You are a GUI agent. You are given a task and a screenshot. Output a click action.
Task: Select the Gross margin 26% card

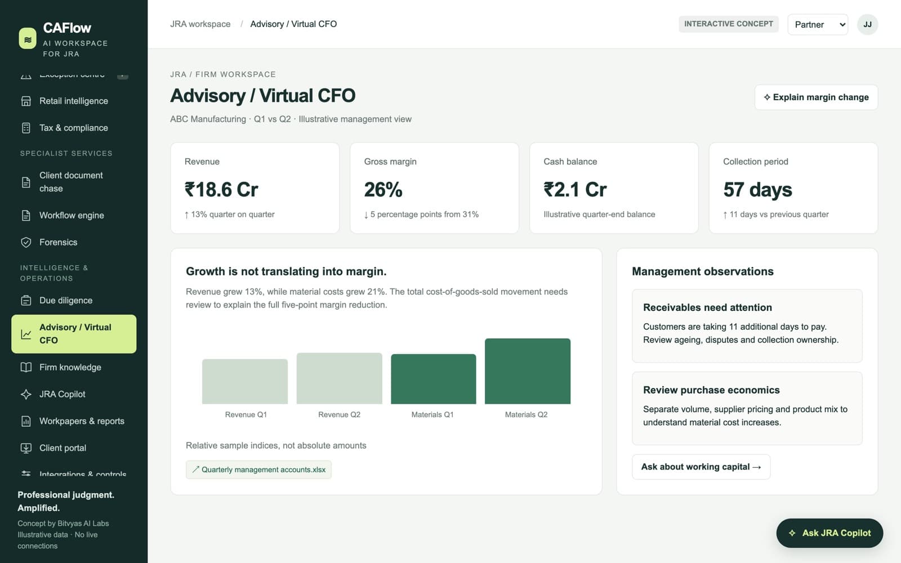point(434,188)
